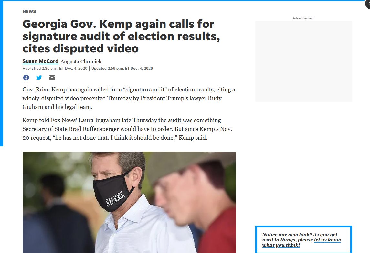Image resolution: width=370 pixels, height=253 pixels.
Task: Share the article on Facebook
Action: tap(26, 78)
